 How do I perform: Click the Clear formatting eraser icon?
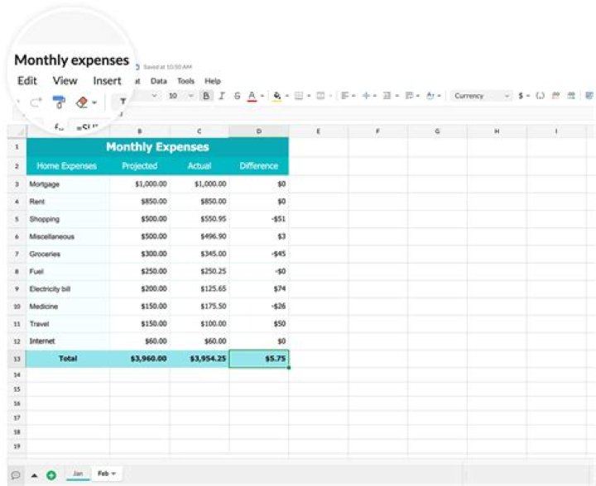(82, 102)
